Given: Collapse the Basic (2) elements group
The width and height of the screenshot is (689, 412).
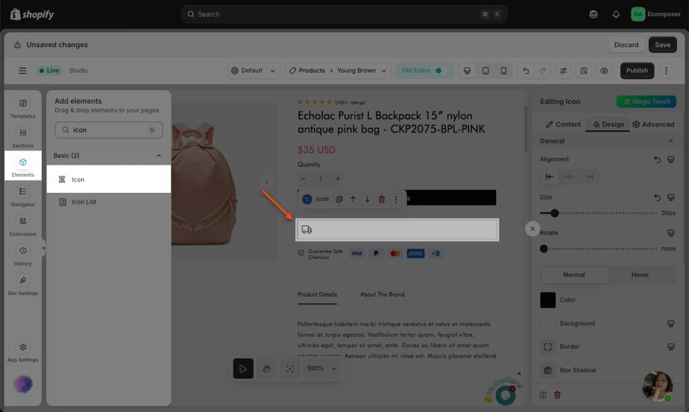Looking at the screenshot, I should pyautogui.click(x=159, y=155).
